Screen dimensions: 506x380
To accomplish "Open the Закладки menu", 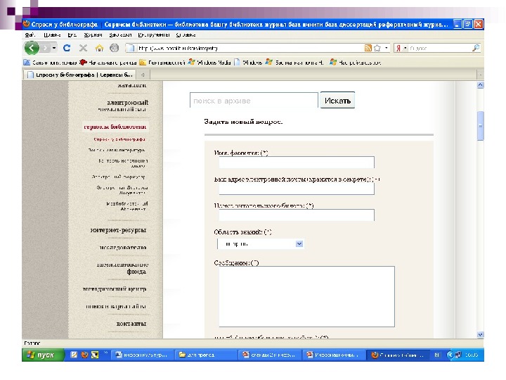I will (120, 35).
